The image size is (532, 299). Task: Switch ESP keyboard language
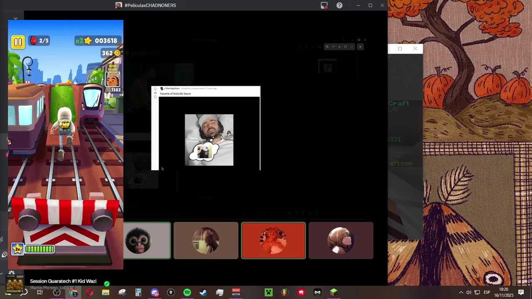487,293
